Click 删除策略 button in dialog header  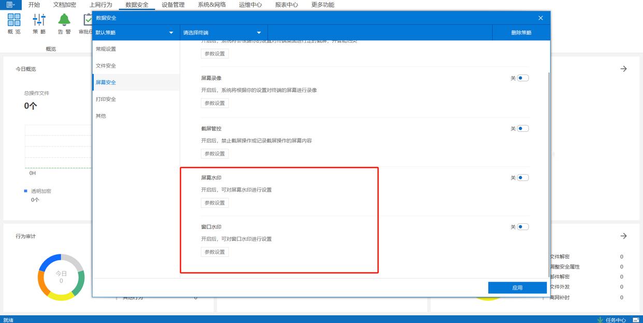tap(521, 33)
